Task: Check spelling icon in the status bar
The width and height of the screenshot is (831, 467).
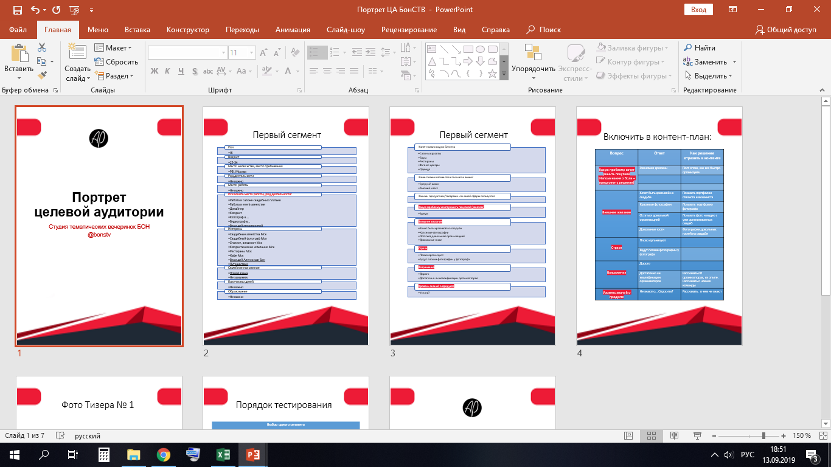Action: (60, 436)
